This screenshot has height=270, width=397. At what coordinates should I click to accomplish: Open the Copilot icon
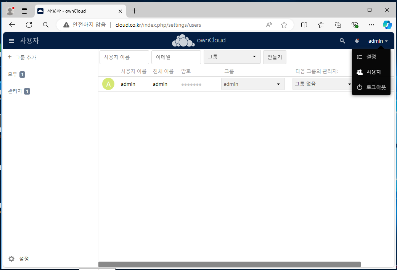[387, 24]
